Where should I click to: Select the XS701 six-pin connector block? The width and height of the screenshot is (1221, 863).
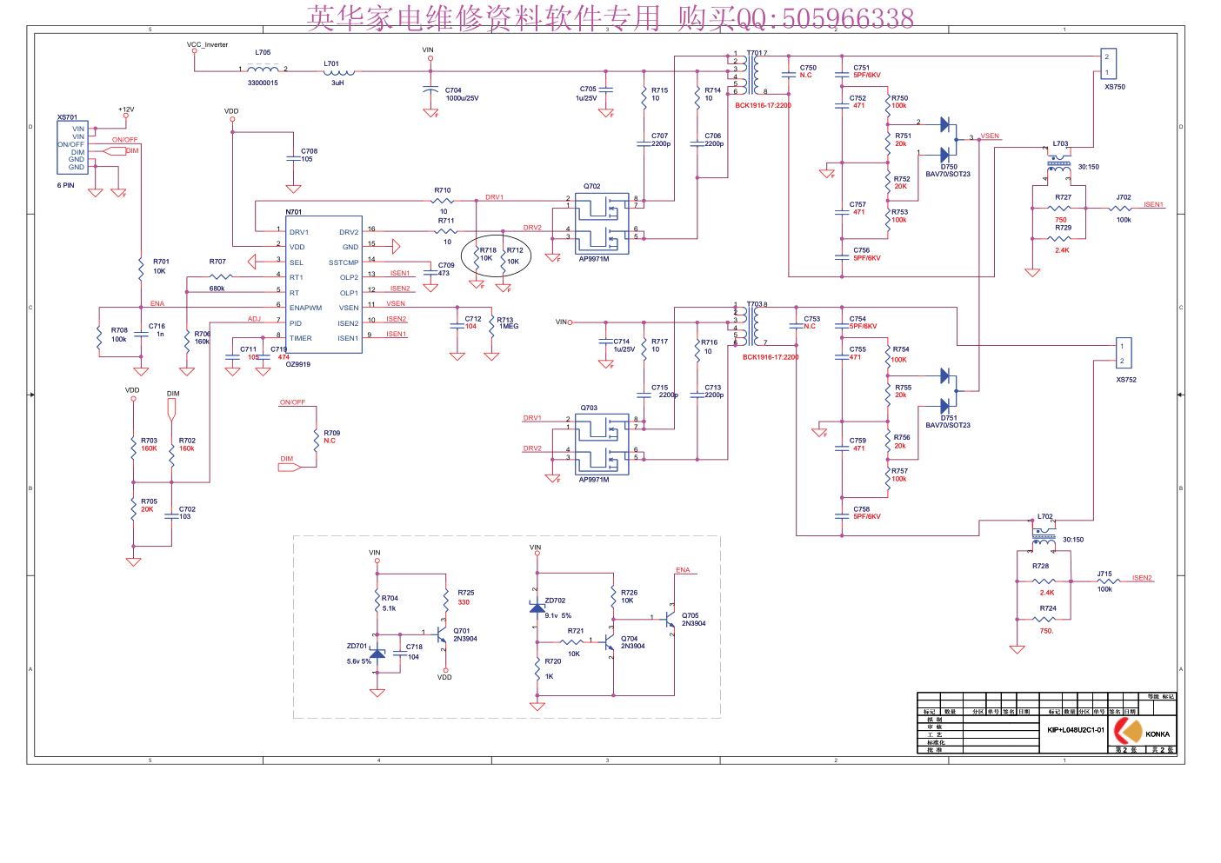(73, 148)
